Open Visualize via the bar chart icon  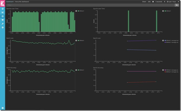(2, 12)
